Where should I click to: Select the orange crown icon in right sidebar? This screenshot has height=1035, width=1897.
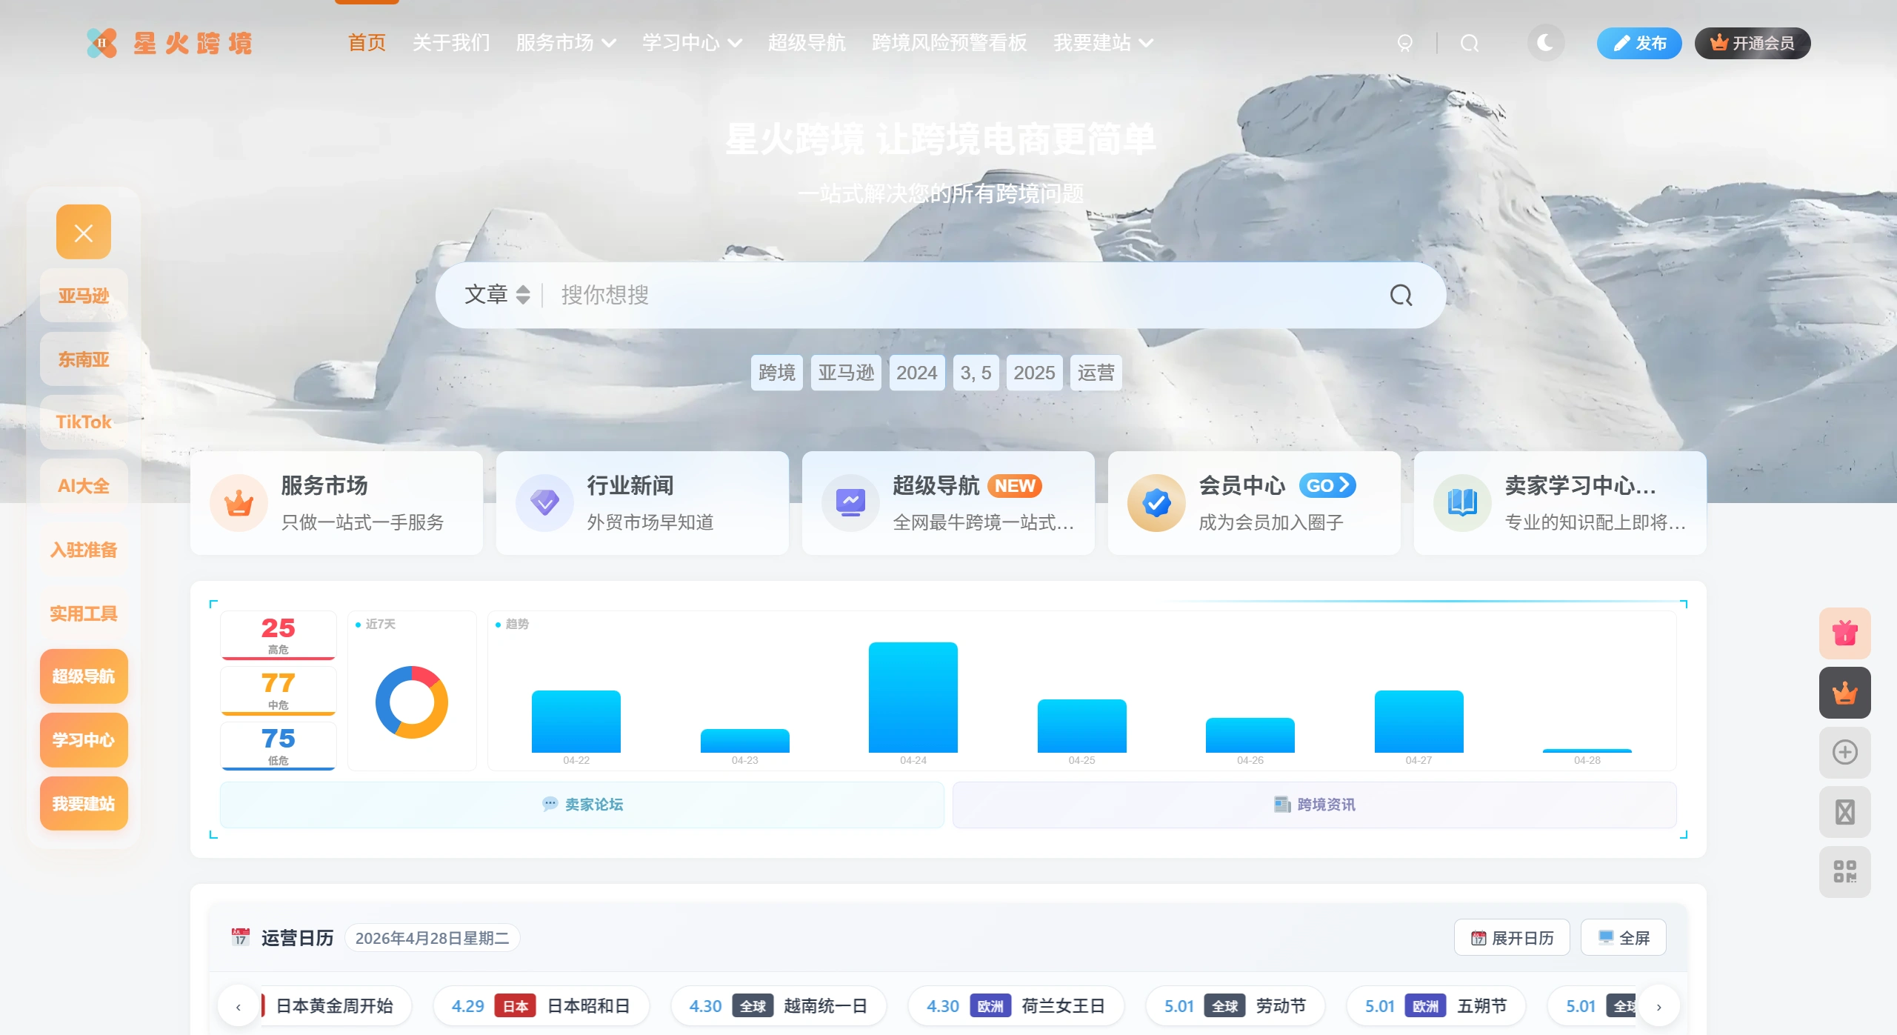[1844, 693]
